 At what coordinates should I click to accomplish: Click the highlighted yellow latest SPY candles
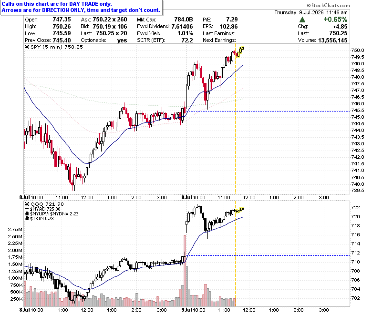point(239,52)
